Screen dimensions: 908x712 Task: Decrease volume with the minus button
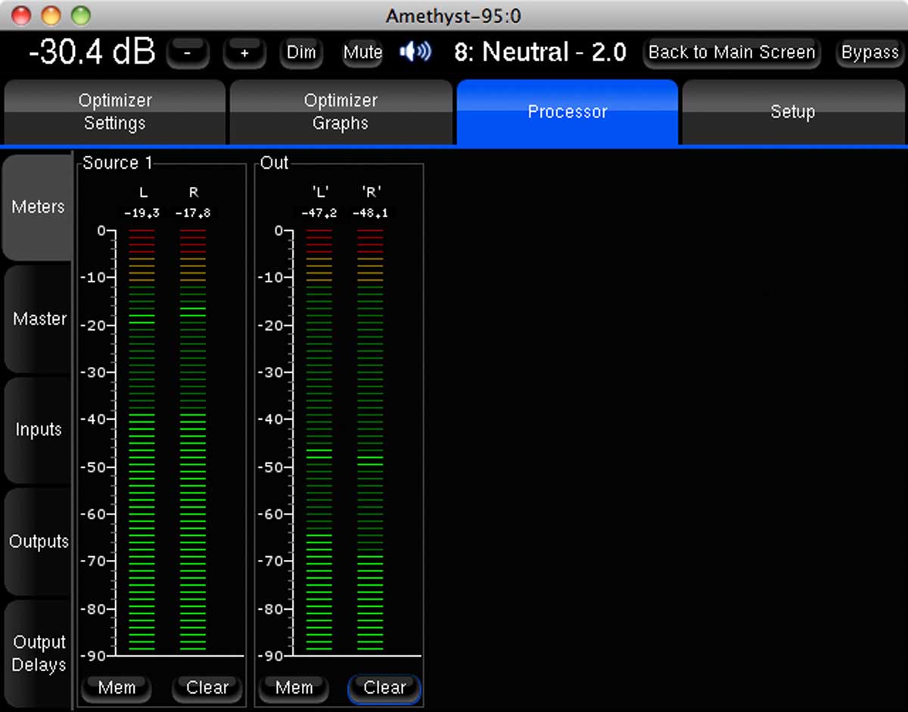188,53
